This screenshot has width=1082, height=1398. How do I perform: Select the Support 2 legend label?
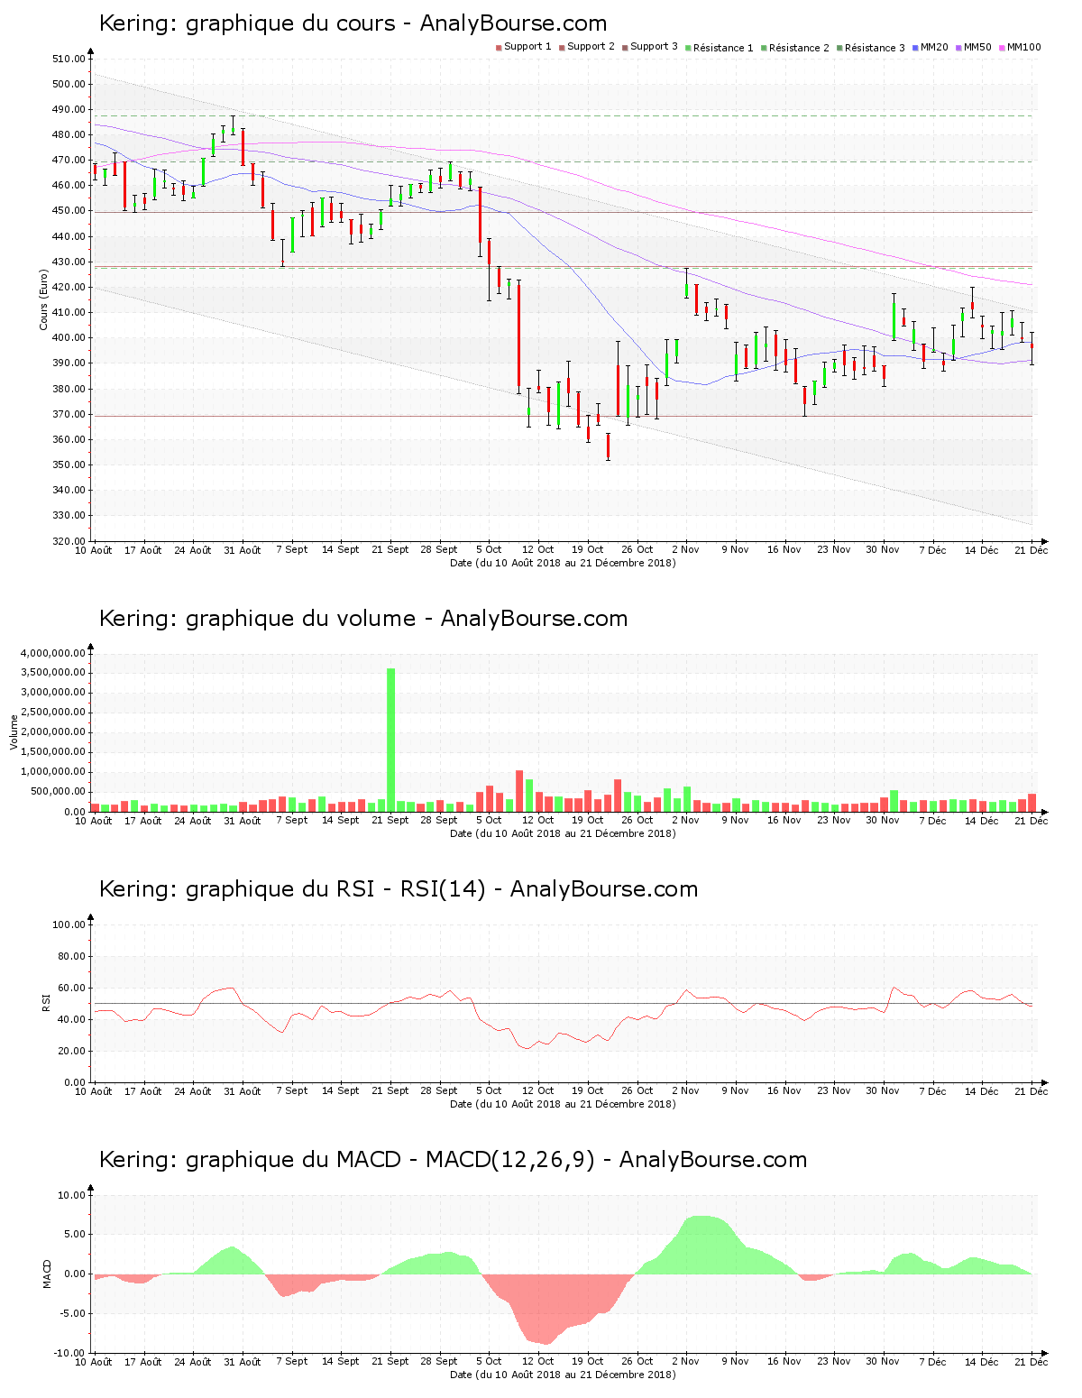click(591, 47)
